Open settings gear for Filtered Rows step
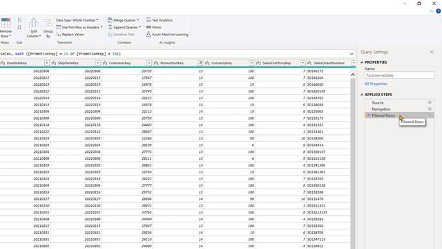 click(x=430, y=116)
